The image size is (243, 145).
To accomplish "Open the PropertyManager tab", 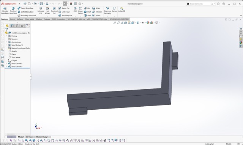I will click(12, 26).
